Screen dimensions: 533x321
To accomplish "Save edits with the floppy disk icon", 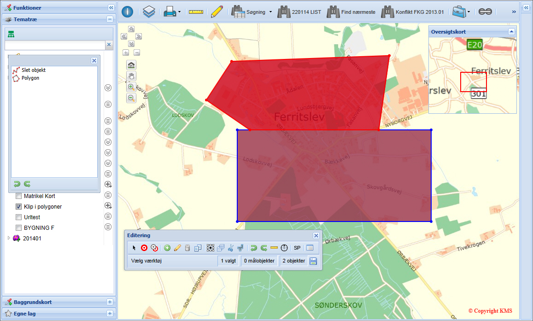I will 314,261.
